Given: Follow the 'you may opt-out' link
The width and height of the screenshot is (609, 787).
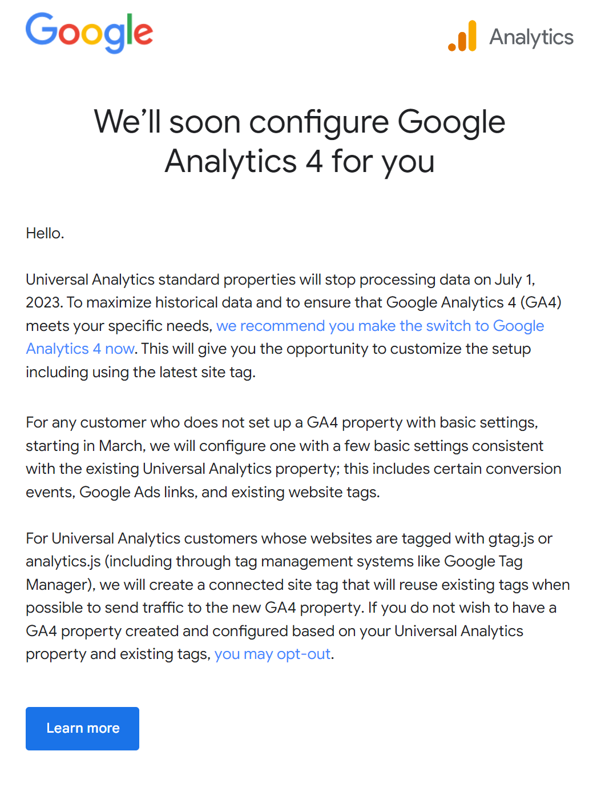Looking at the screenshot, I should [272, 654].
